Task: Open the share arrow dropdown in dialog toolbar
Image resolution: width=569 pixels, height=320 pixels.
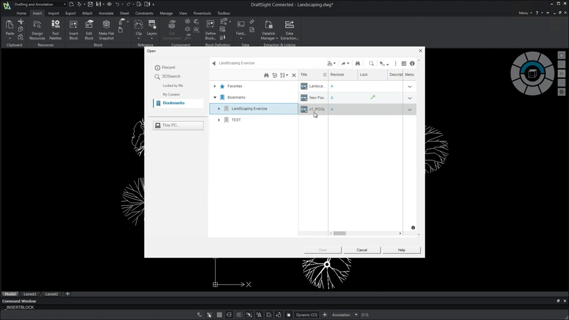Action: pyautogui.click(x=345, y=63)
